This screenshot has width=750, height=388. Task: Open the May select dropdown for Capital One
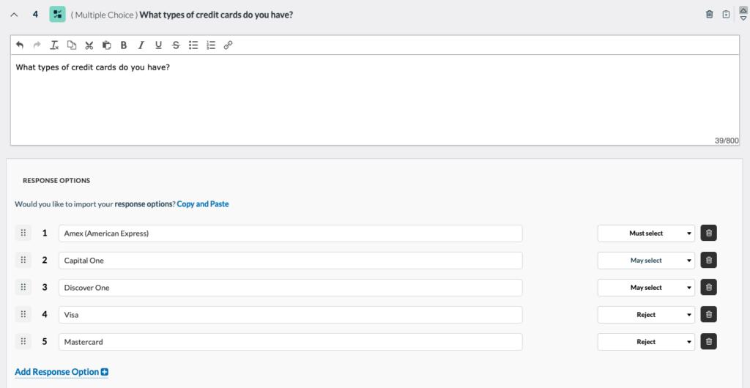tap(646, 261)
